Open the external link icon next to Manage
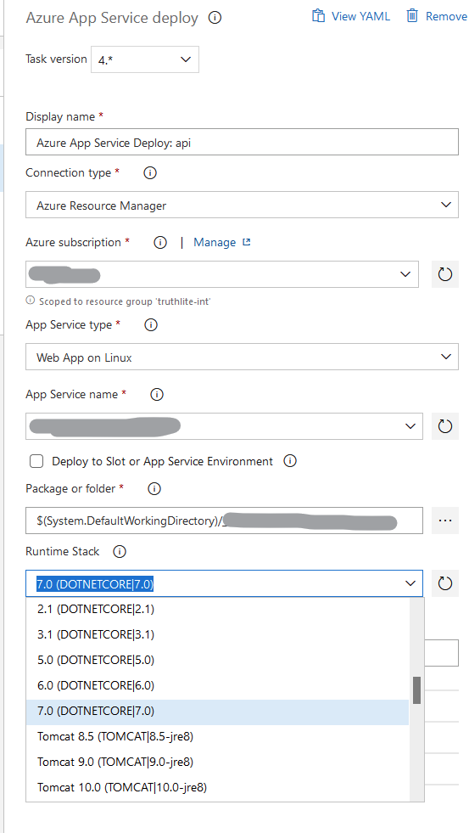469x833 pixels. point(246,242)
